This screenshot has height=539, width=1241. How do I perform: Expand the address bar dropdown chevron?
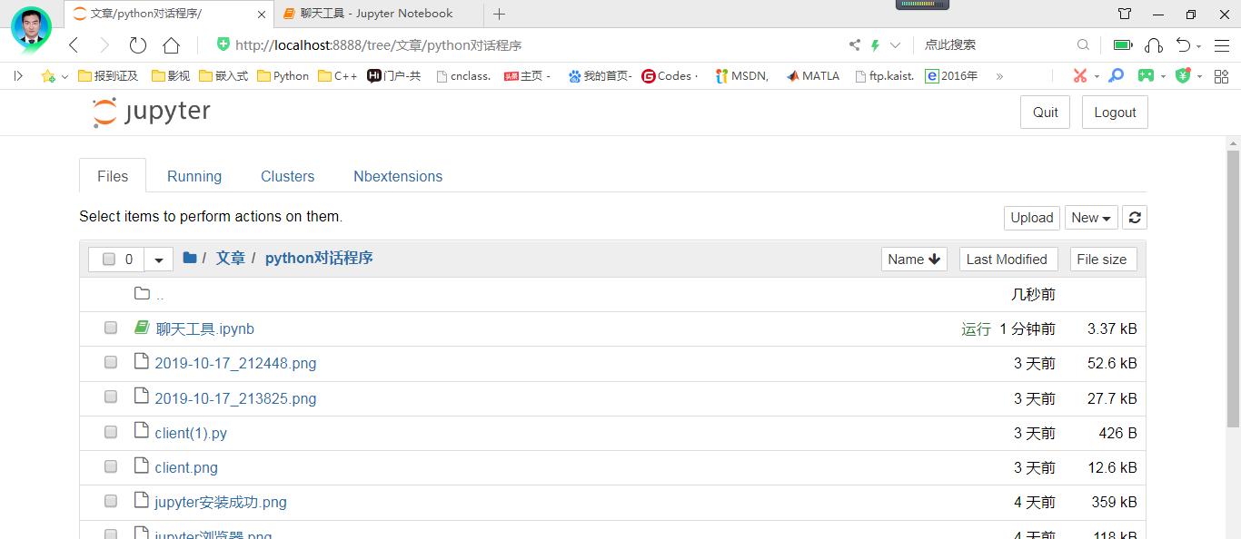(895, 44)
